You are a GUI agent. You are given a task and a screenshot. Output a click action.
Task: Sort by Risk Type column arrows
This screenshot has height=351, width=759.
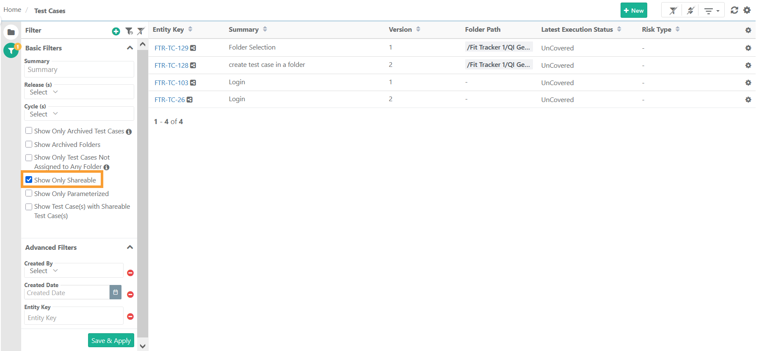(x=677, y=29)
